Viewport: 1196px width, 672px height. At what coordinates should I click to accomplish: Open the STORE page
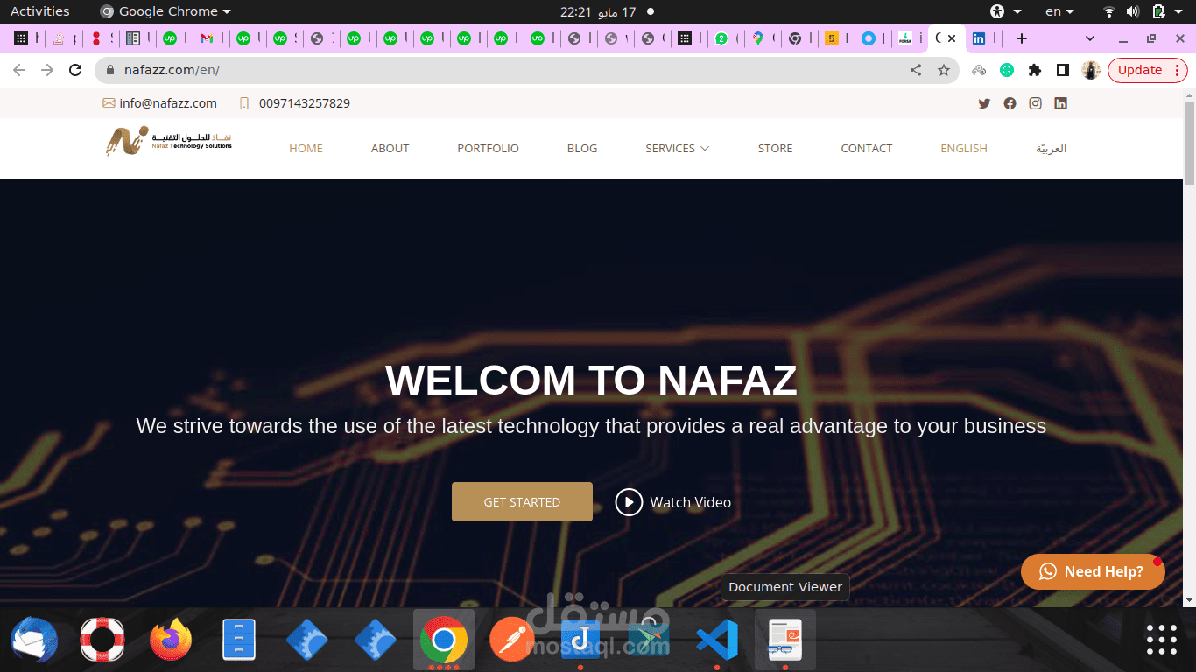tap(775, 149)
